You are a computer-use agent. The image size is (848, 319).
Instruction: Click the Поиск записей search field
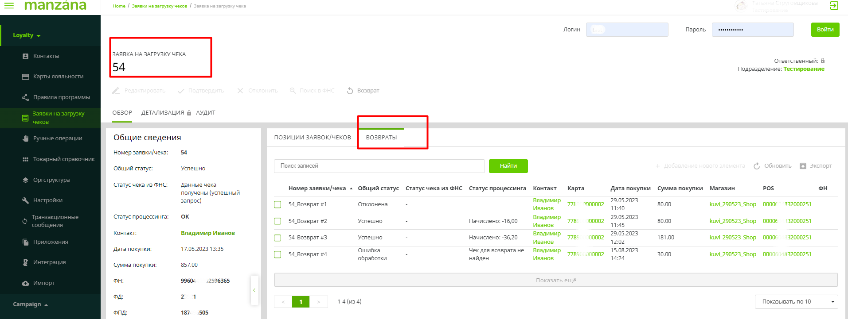[x=379, y=166]
